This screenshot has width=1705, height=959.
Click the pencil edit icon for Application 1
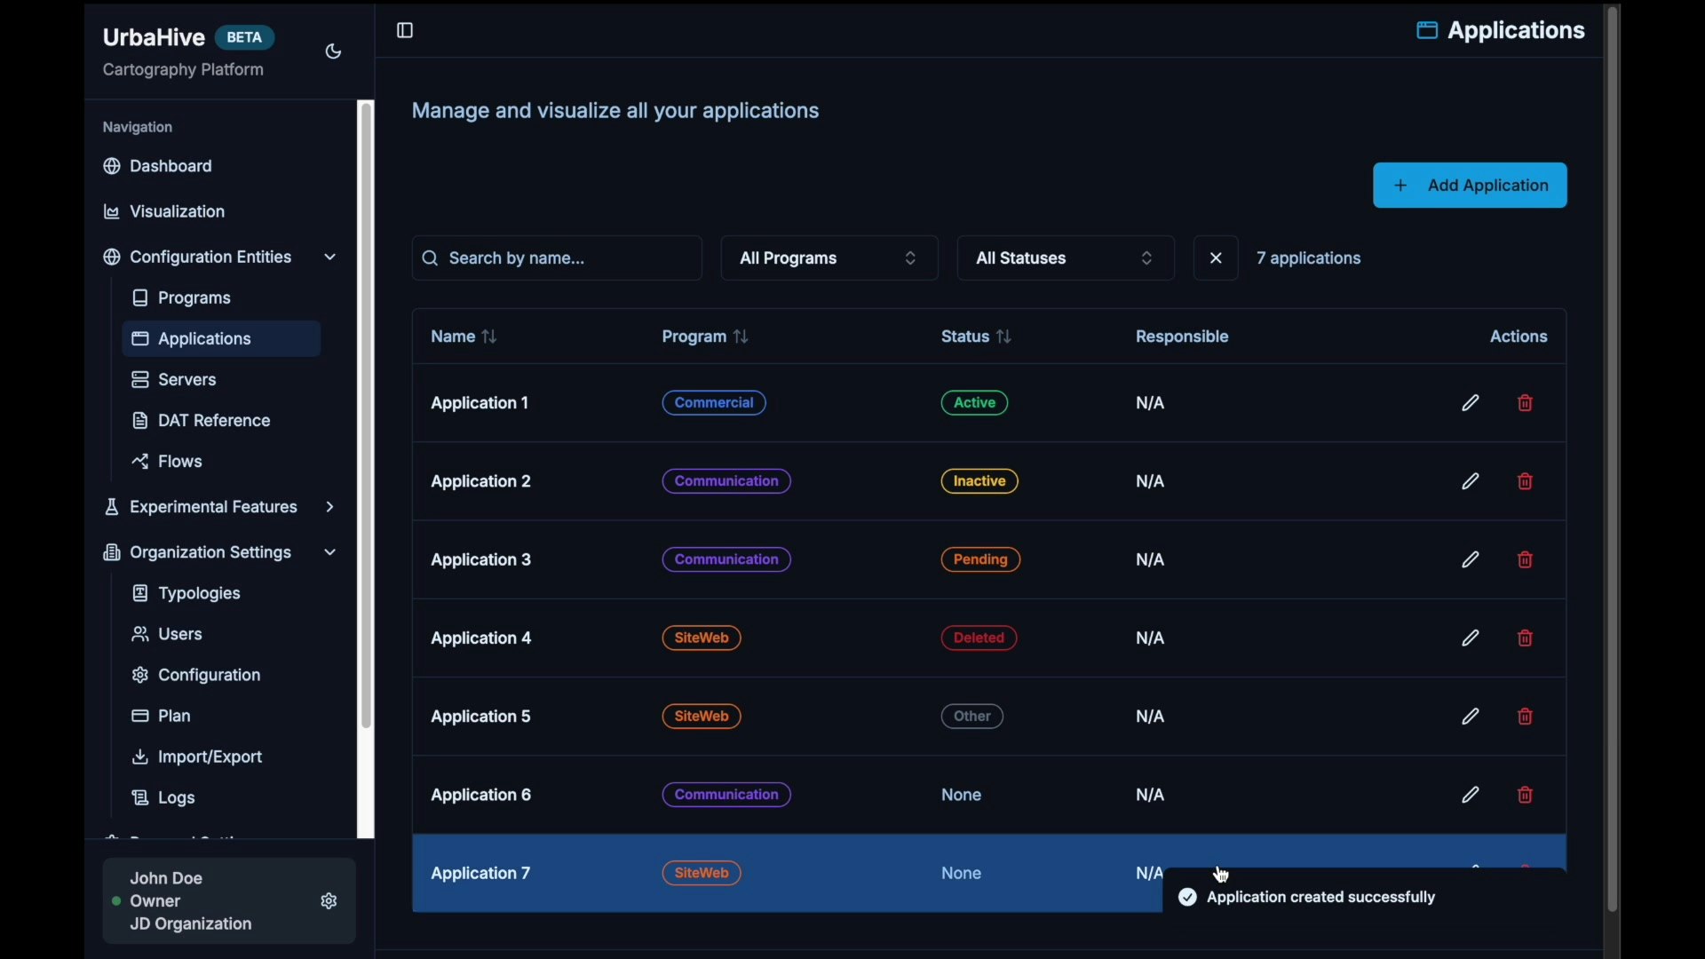[x=1471, y=403]
